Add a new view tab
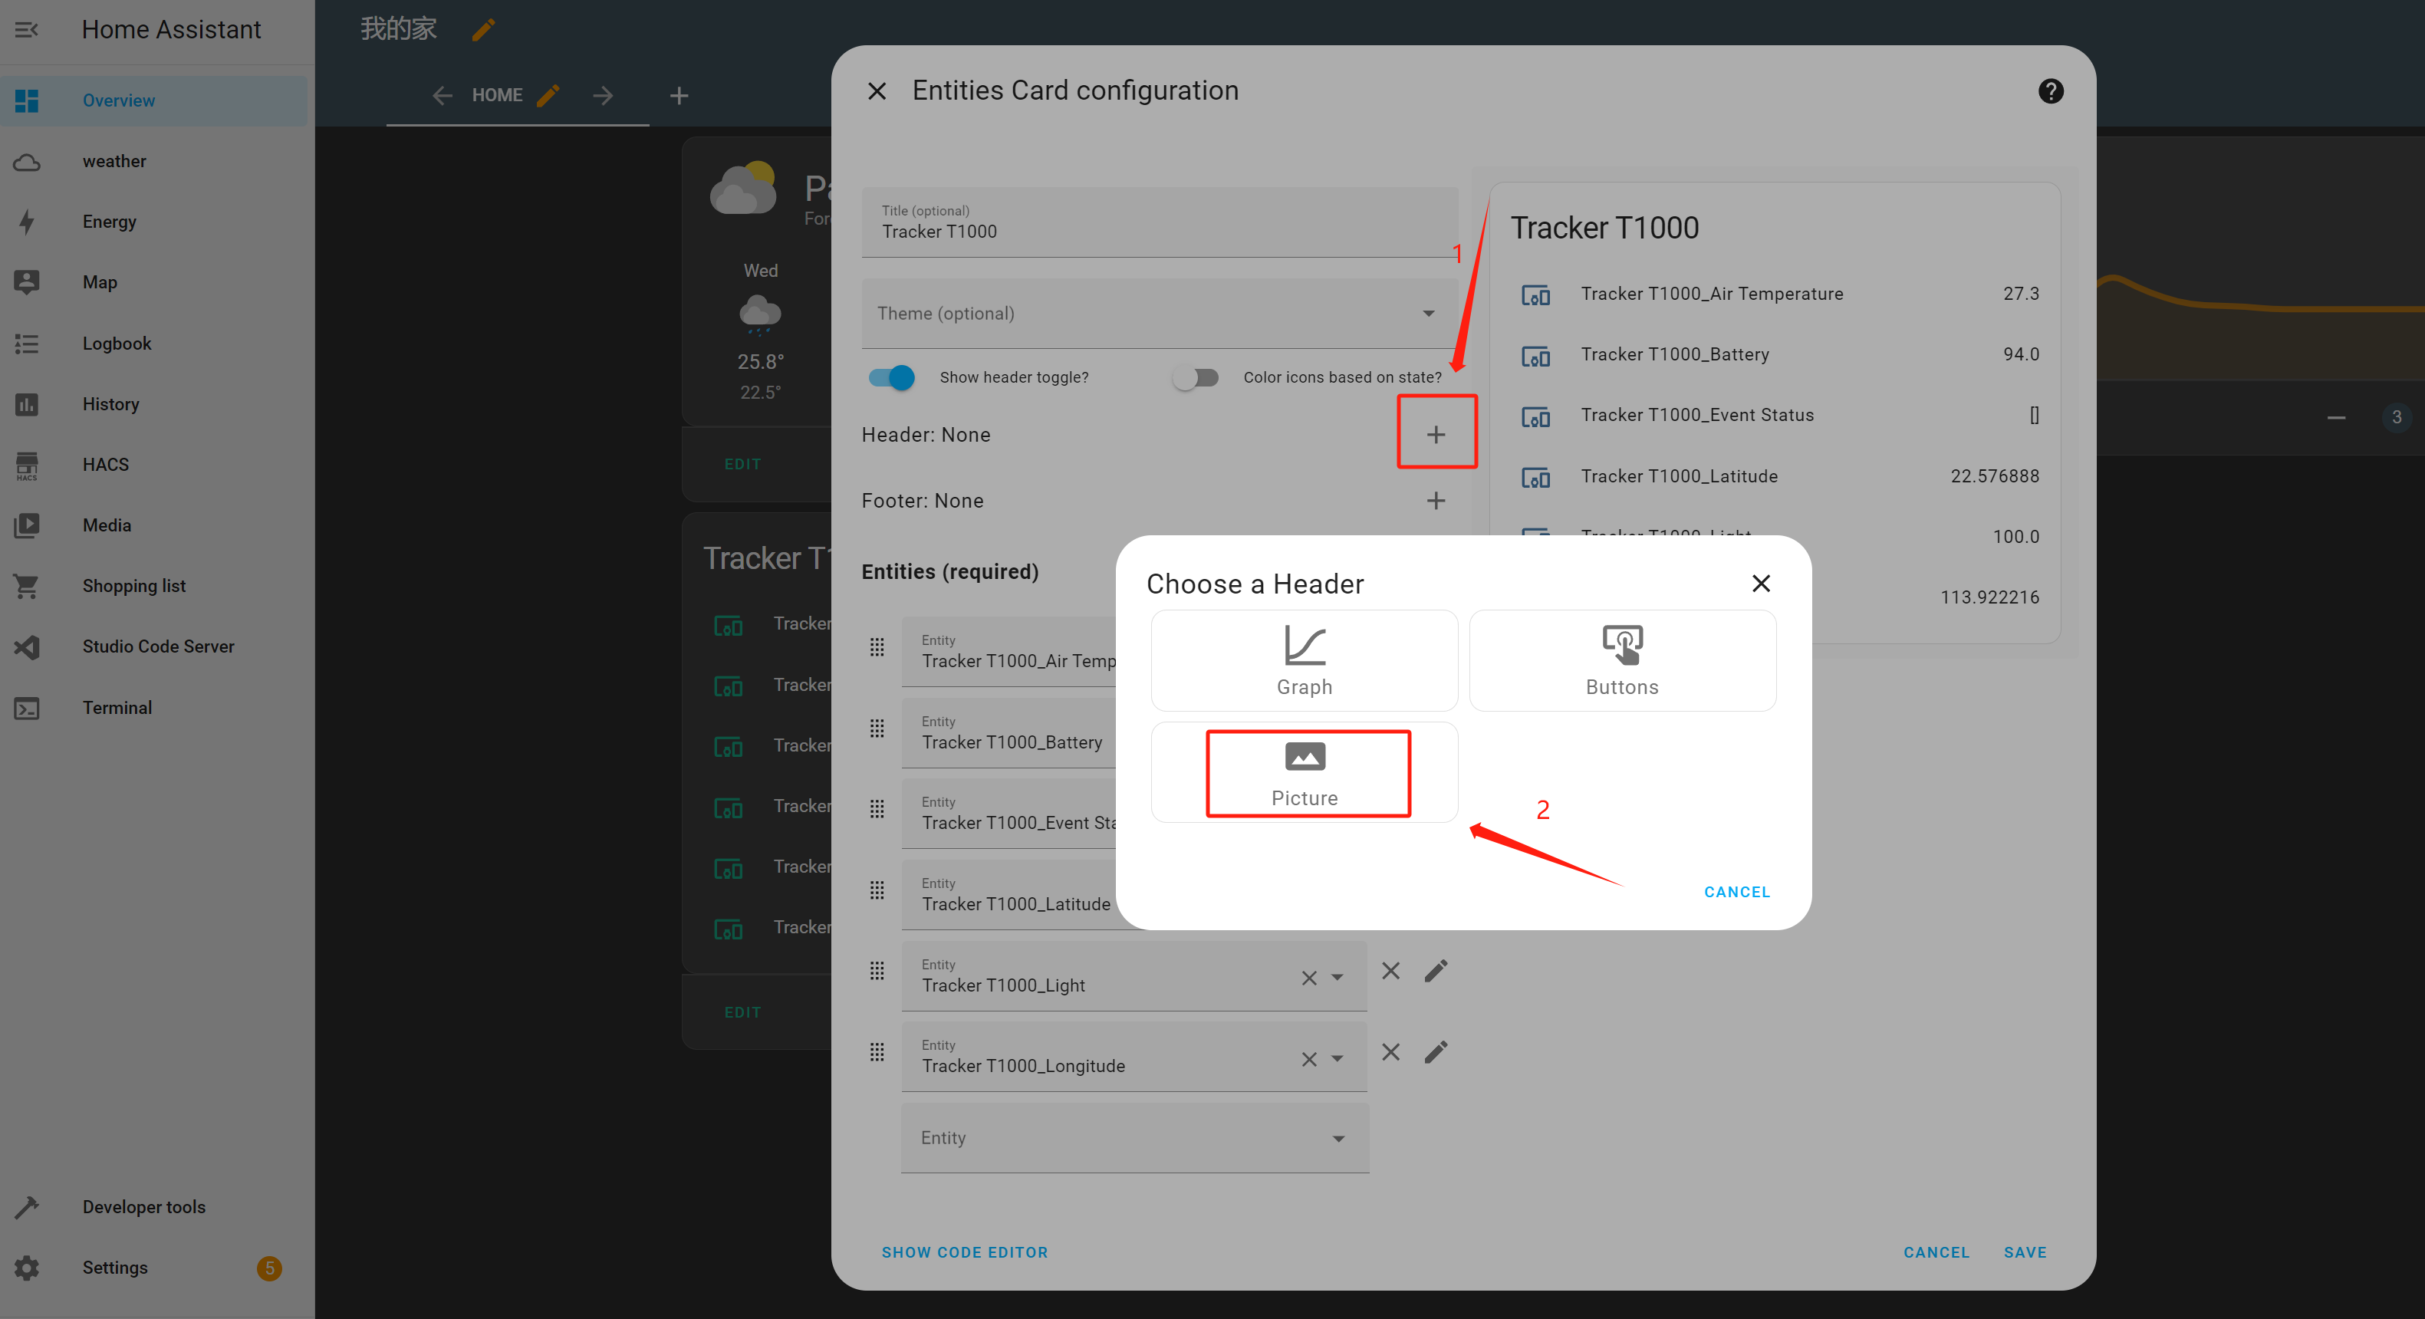Screen dimensions: 2425x1319 click(679, 95)
